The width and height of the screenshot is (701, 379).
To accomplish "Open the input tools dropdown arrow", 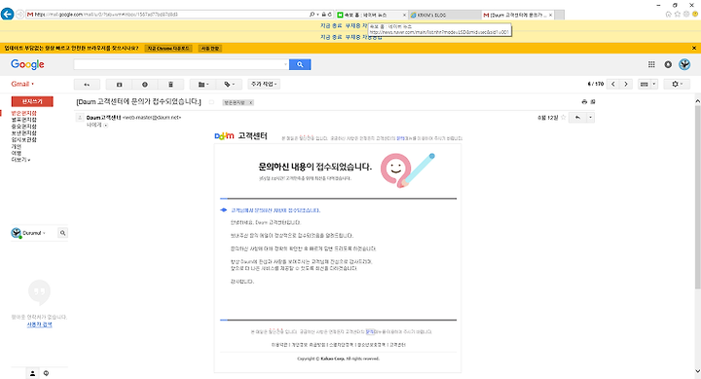I will tap(654, 84).
